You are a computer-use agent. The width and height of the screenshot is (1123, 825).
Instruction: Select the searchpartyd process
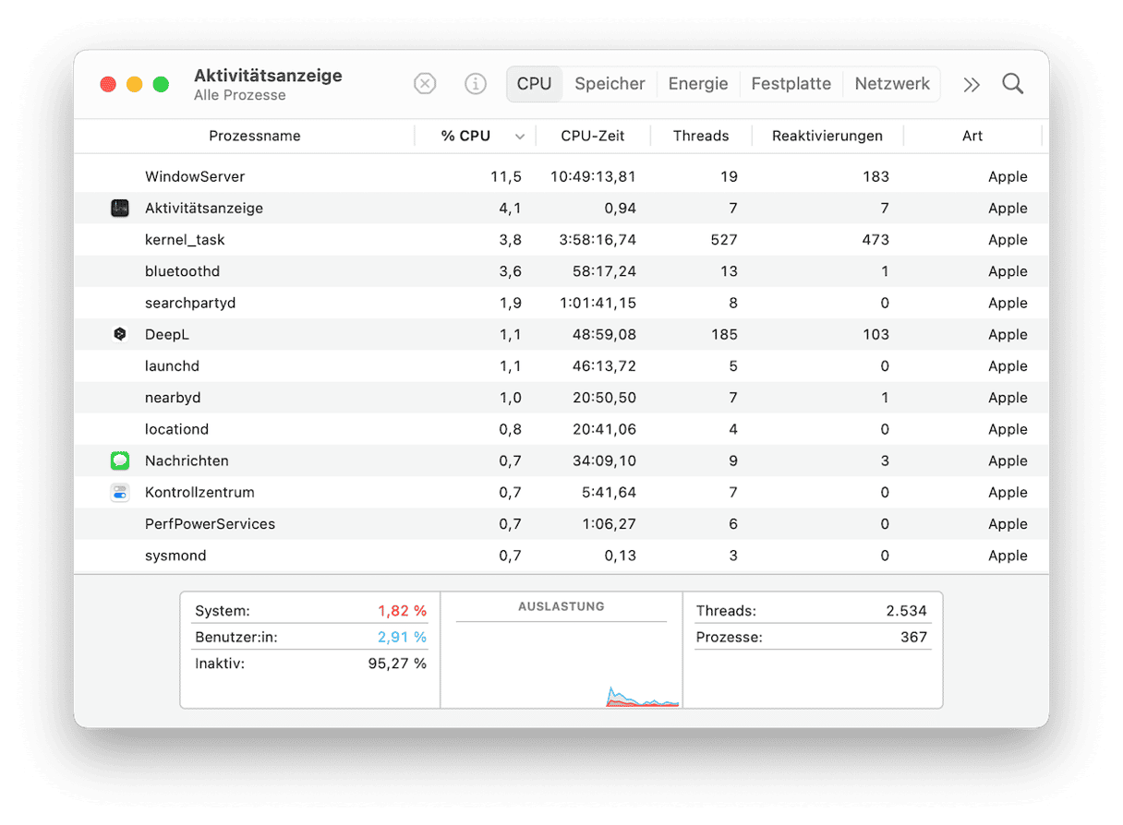coord(190,303)
